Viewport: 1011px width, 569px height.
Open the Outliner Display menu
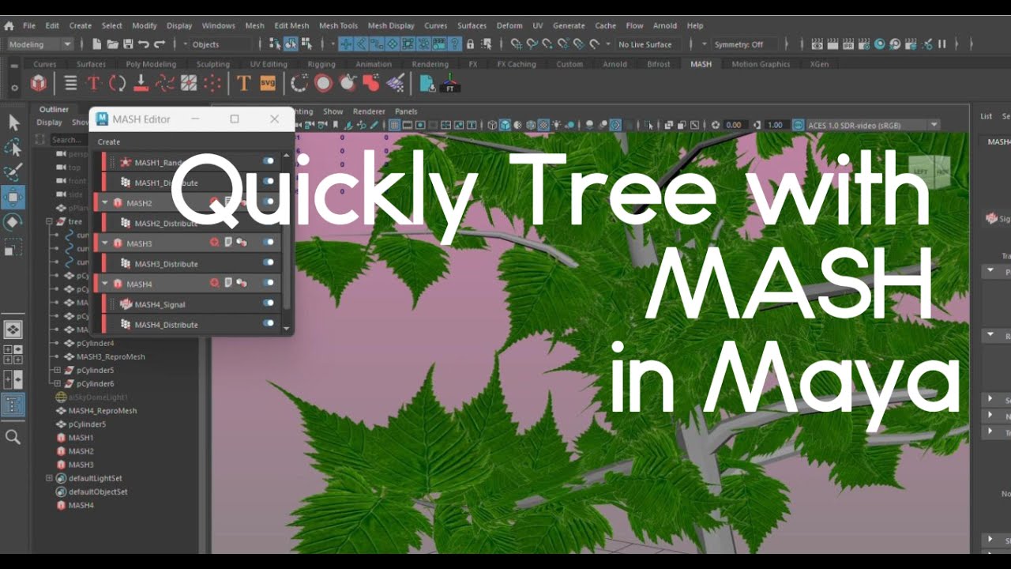coord(49,122)
